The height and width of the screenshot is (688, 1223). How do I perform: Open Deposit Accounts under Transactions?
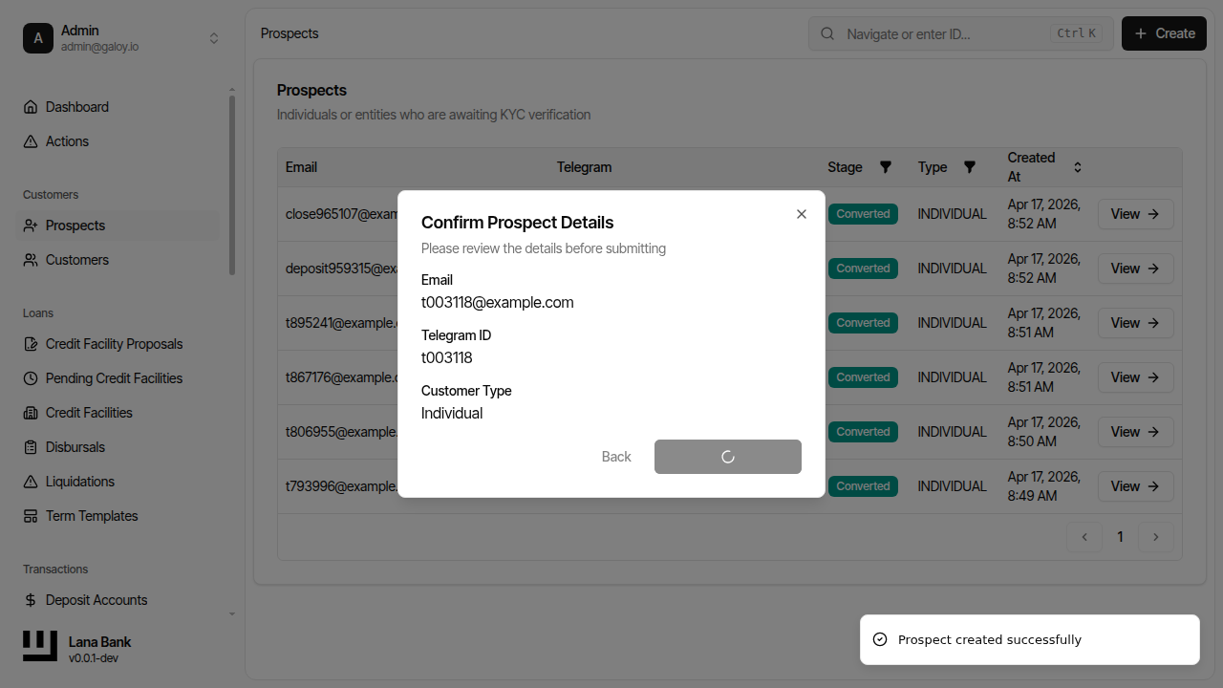(x=96, y=599)
